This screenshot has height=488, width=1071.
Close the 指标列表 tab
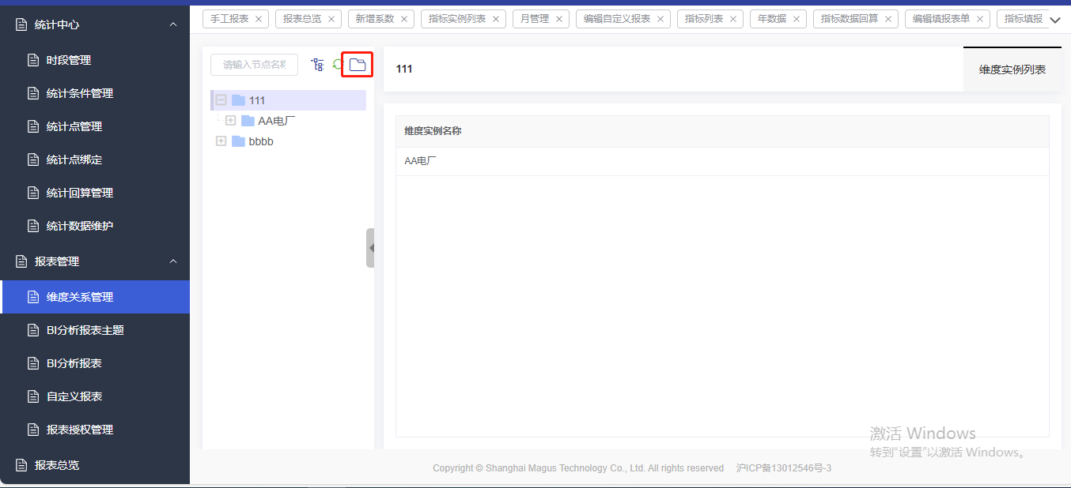click(733, 19)
